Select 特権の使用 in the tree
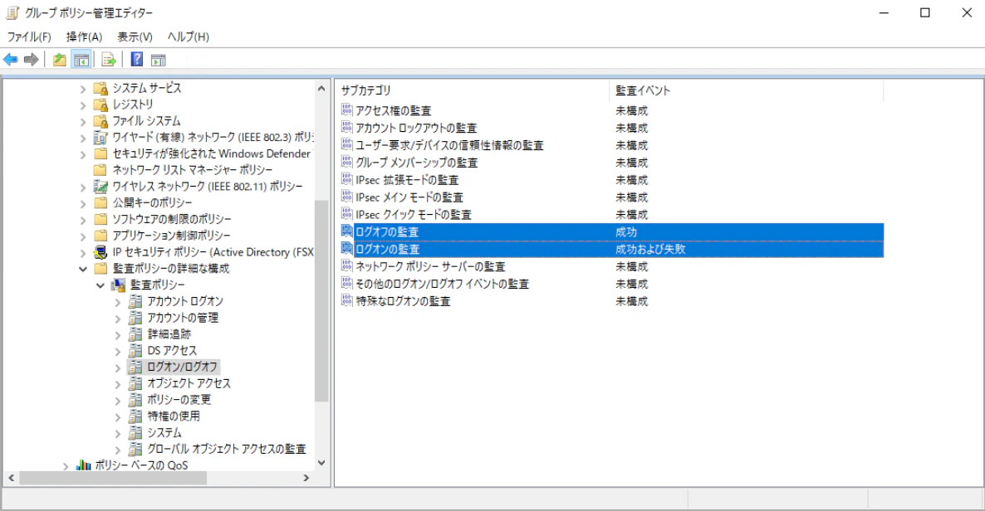 174,416
